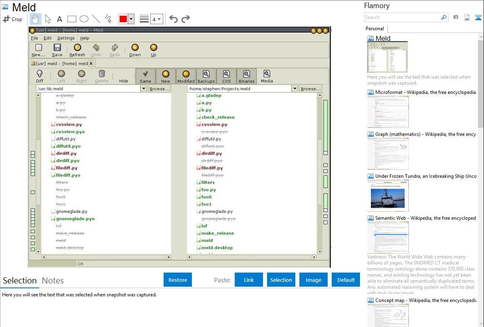Open the color dropdown arrow
Viewport: 484px width, 327px height.
coord(131,19)
